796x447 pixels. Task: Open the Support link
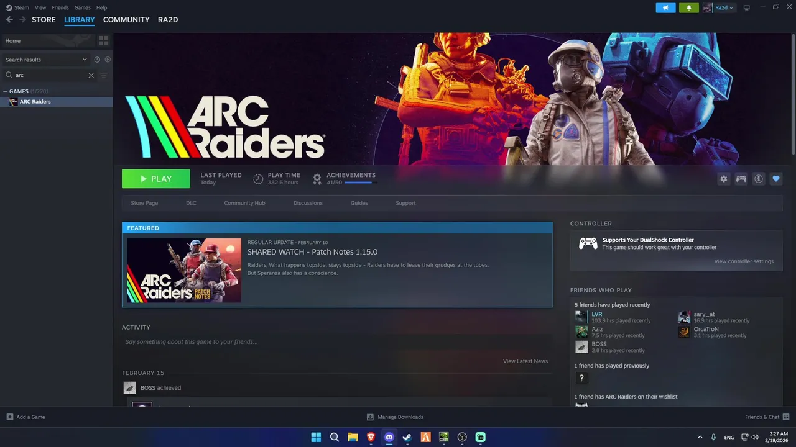pyautogui.click(x=405, y=203)
